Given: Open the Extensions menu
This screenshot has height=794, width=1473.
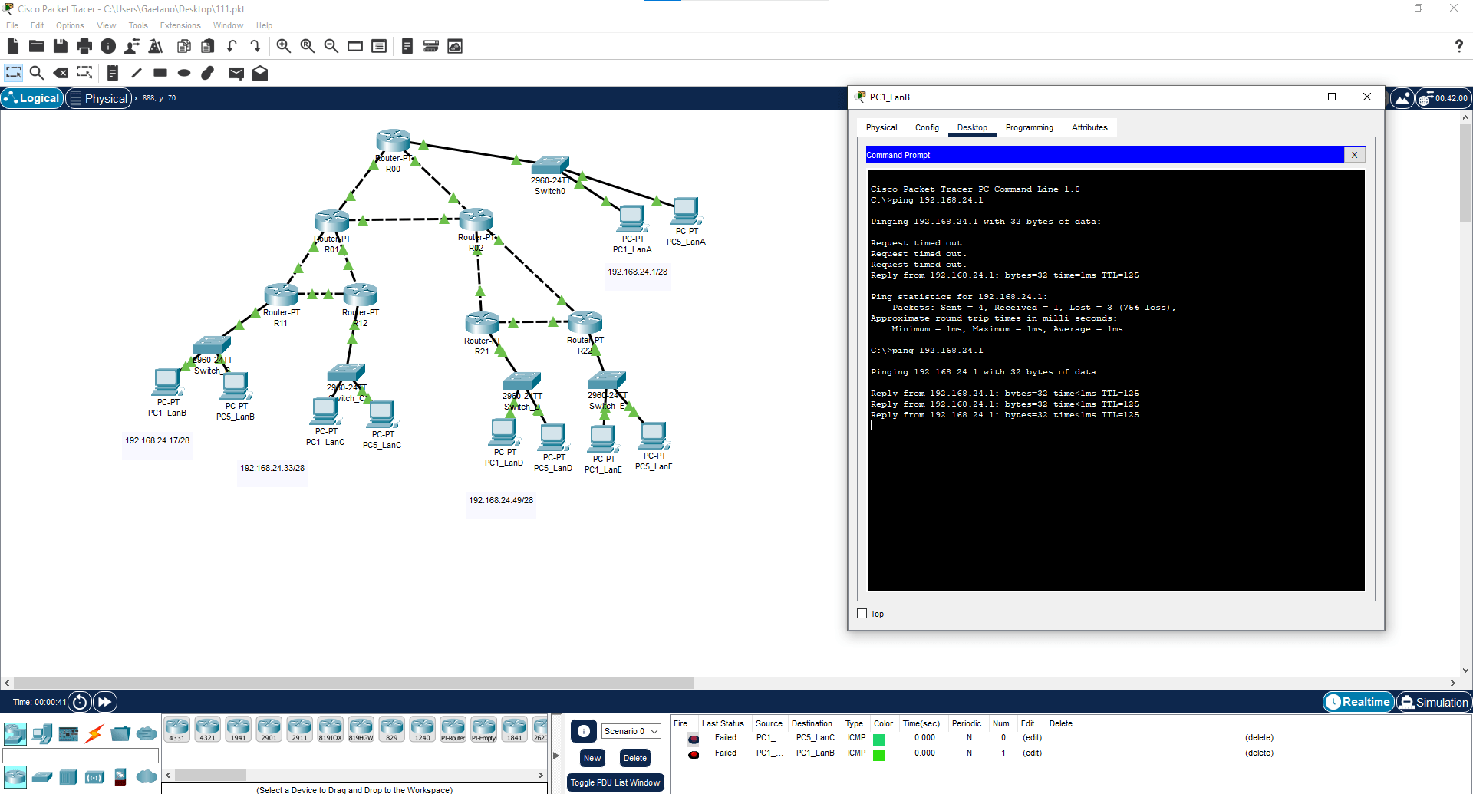Looking at the screenshot, I should [180, 25].
